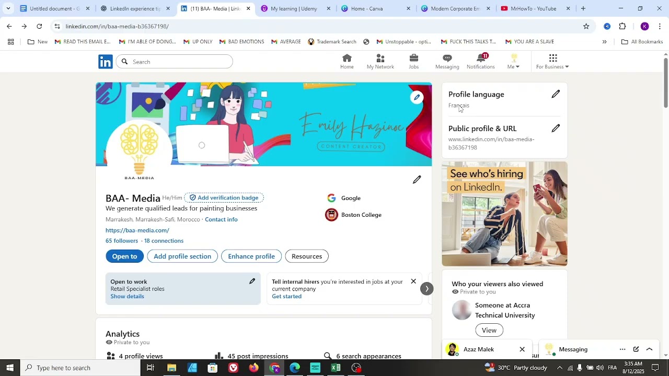The image size is (669, 376).
Task: Click Enhance profile button
Action: pos(251,256)
